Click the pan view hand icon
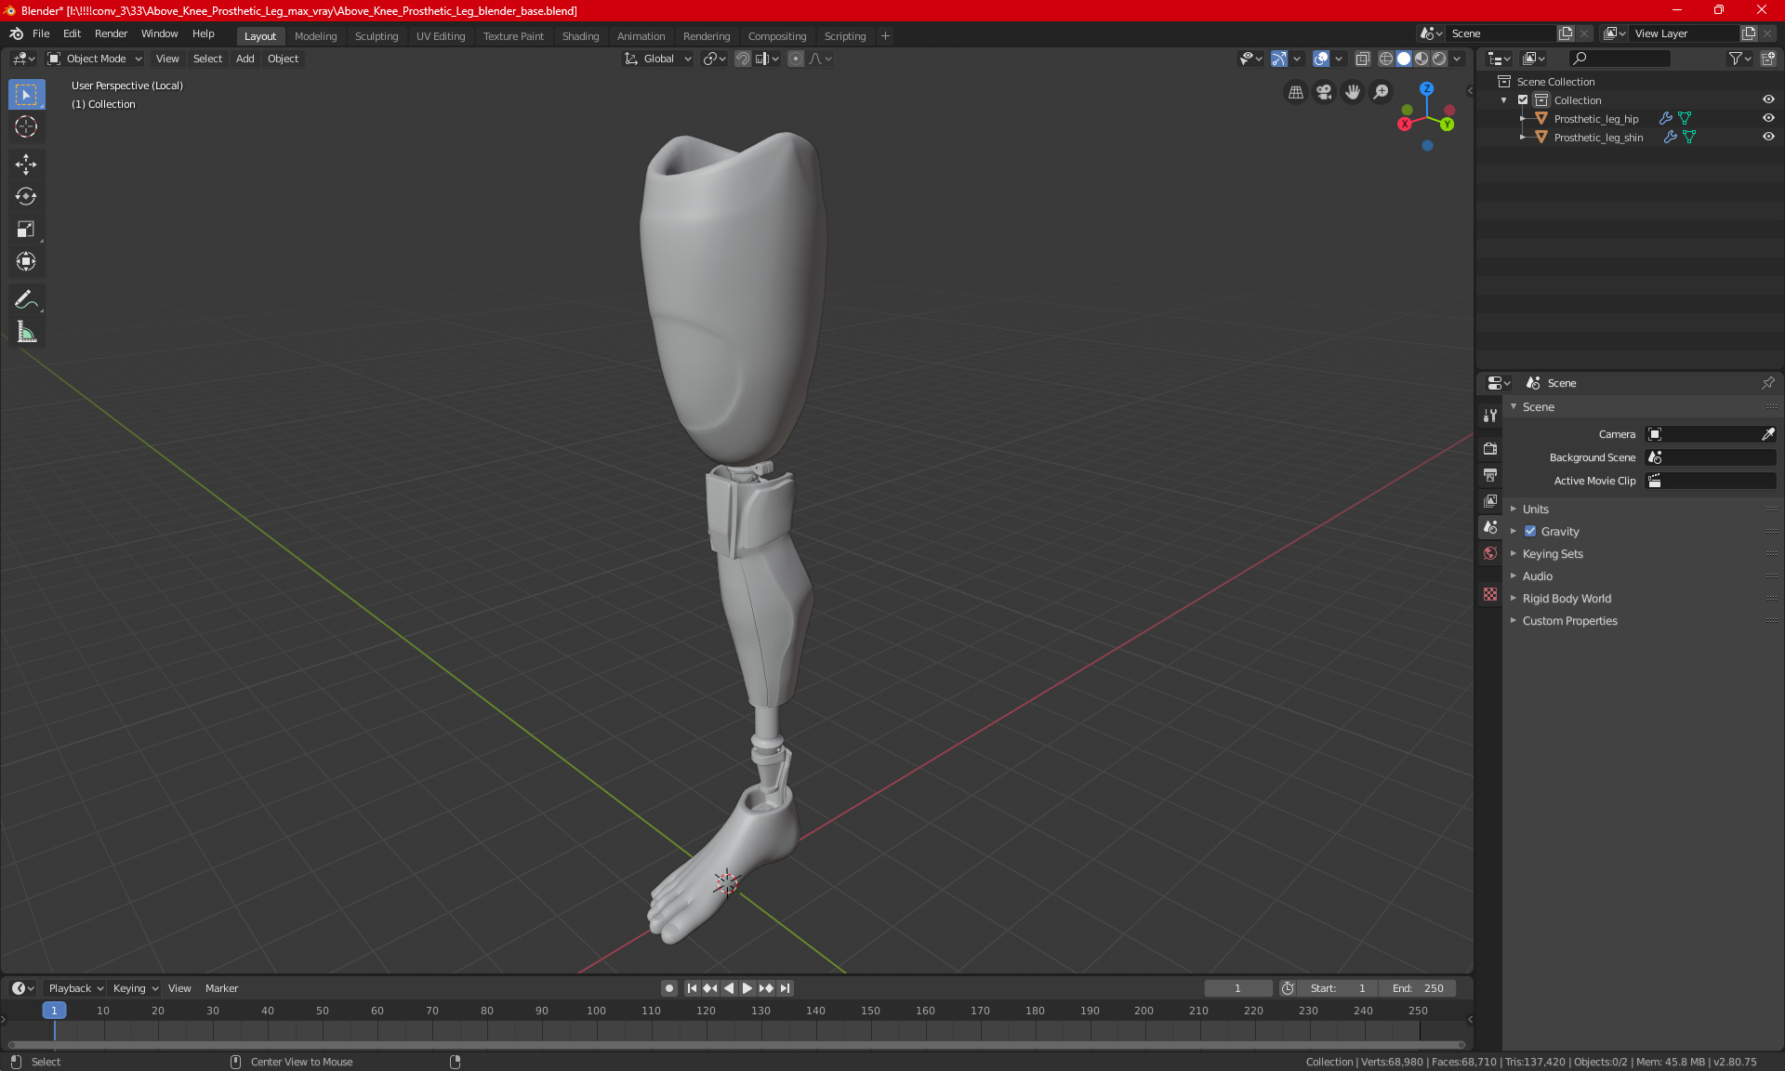The height and width of the screenshot is (1071, 1785). pyautogui.click(x=1353, y=92)
